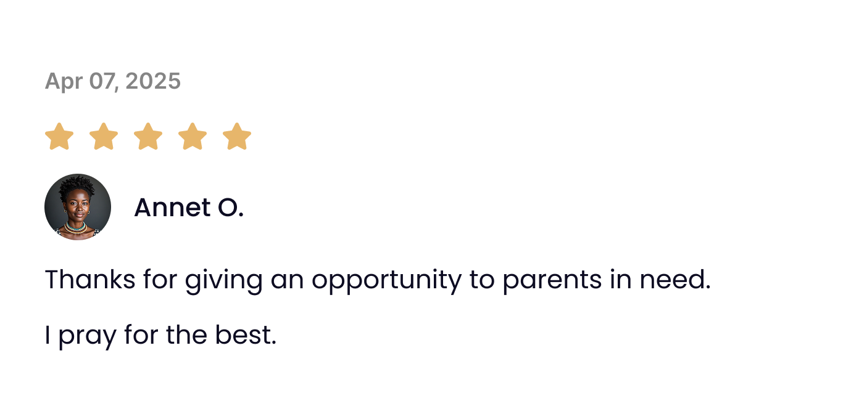Click the word 'opportunity' in the review
Screen dimensions: 859x401
(x=386, y=281)
